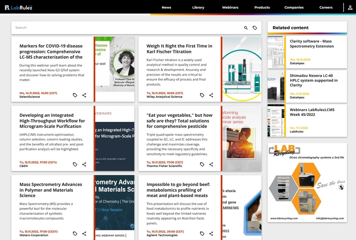
Task: Open the News menu
Action: click(166, 7)
